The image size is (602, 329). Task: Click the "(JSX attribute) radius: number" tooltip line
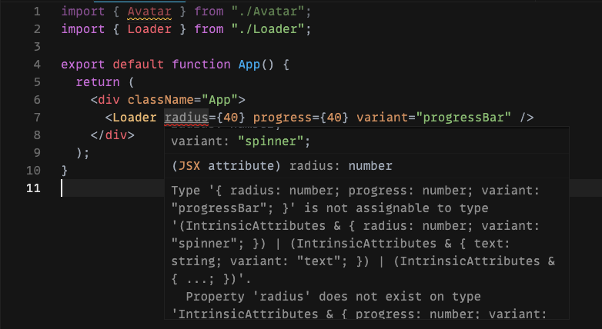point(282,165)
